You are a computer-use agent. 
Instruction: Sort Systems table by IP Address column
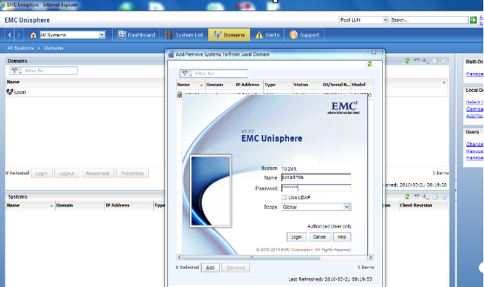click(129, 206)
